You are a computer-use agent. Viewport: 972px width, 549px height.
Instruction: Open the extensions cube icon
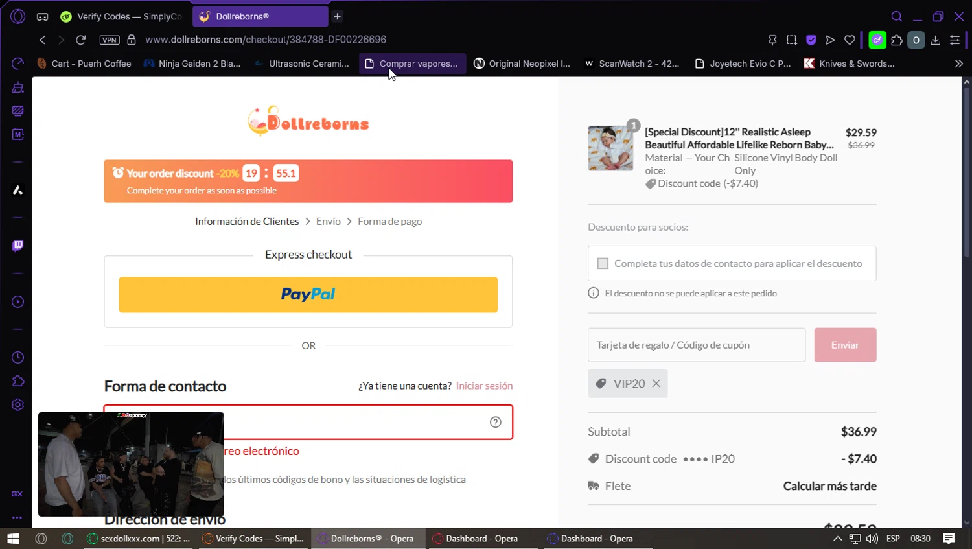897,40
